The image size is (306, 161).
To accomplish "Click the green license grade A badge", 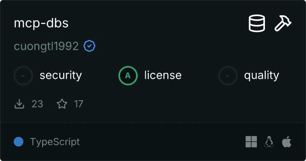I will point(128,76).
